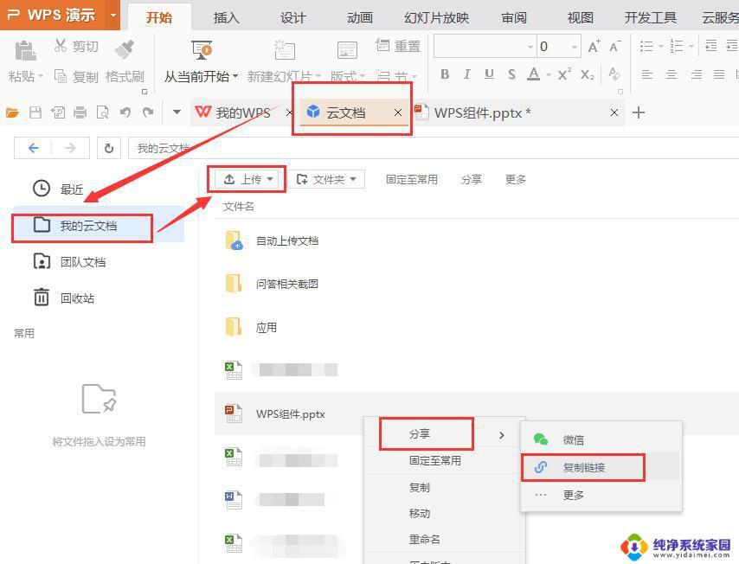Open the Auto Upload Documents folder

pyautogui.click(x=287, y=240)
